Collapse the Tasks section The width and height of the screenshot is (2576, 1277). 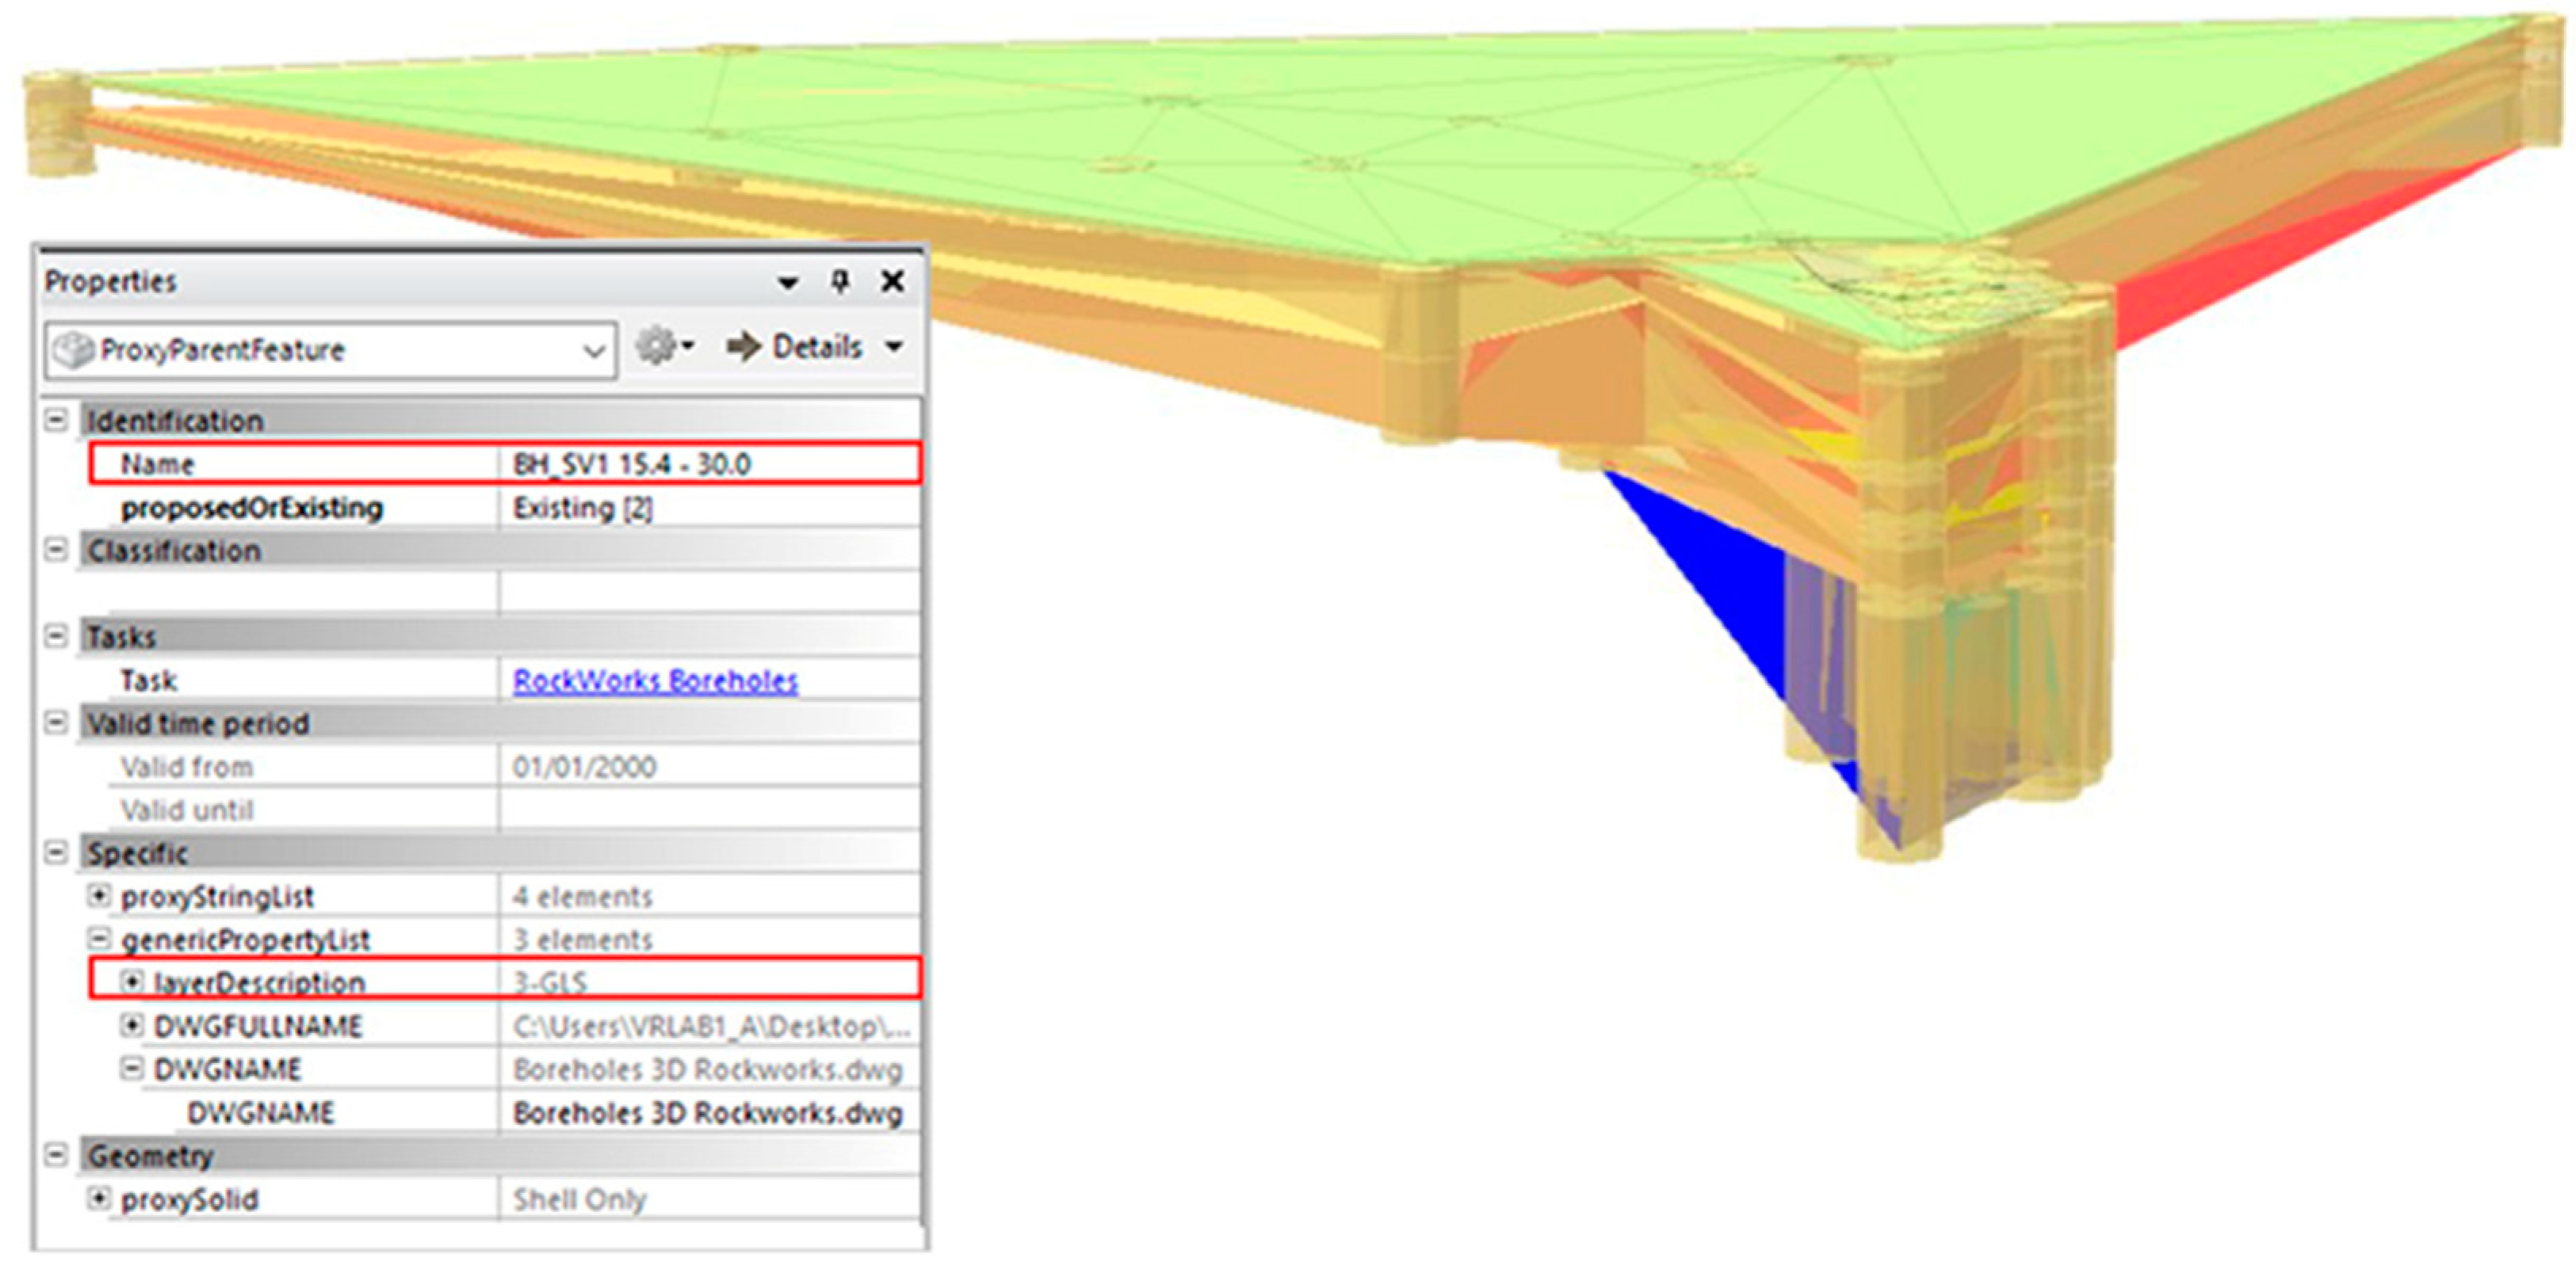click(x=57, y=635)
